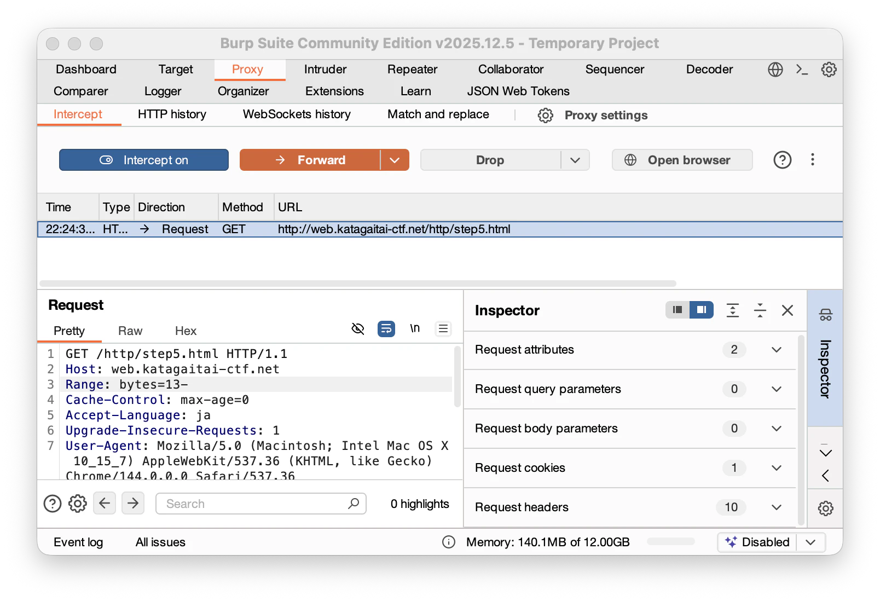Open the Request editor settings gear
The height and width of the screenshot is (601, 880).
(78, 504)
